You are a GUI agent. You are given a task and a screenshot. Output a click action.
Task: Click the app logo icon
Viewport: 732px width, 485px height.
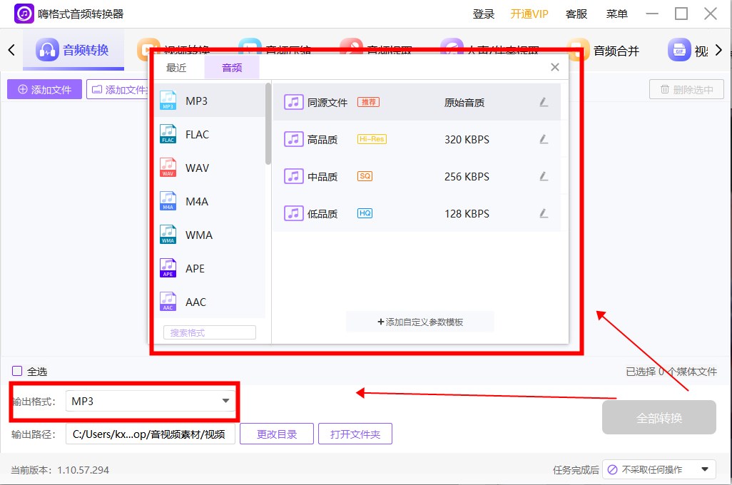pyautogui.click(x=24, y=13)
